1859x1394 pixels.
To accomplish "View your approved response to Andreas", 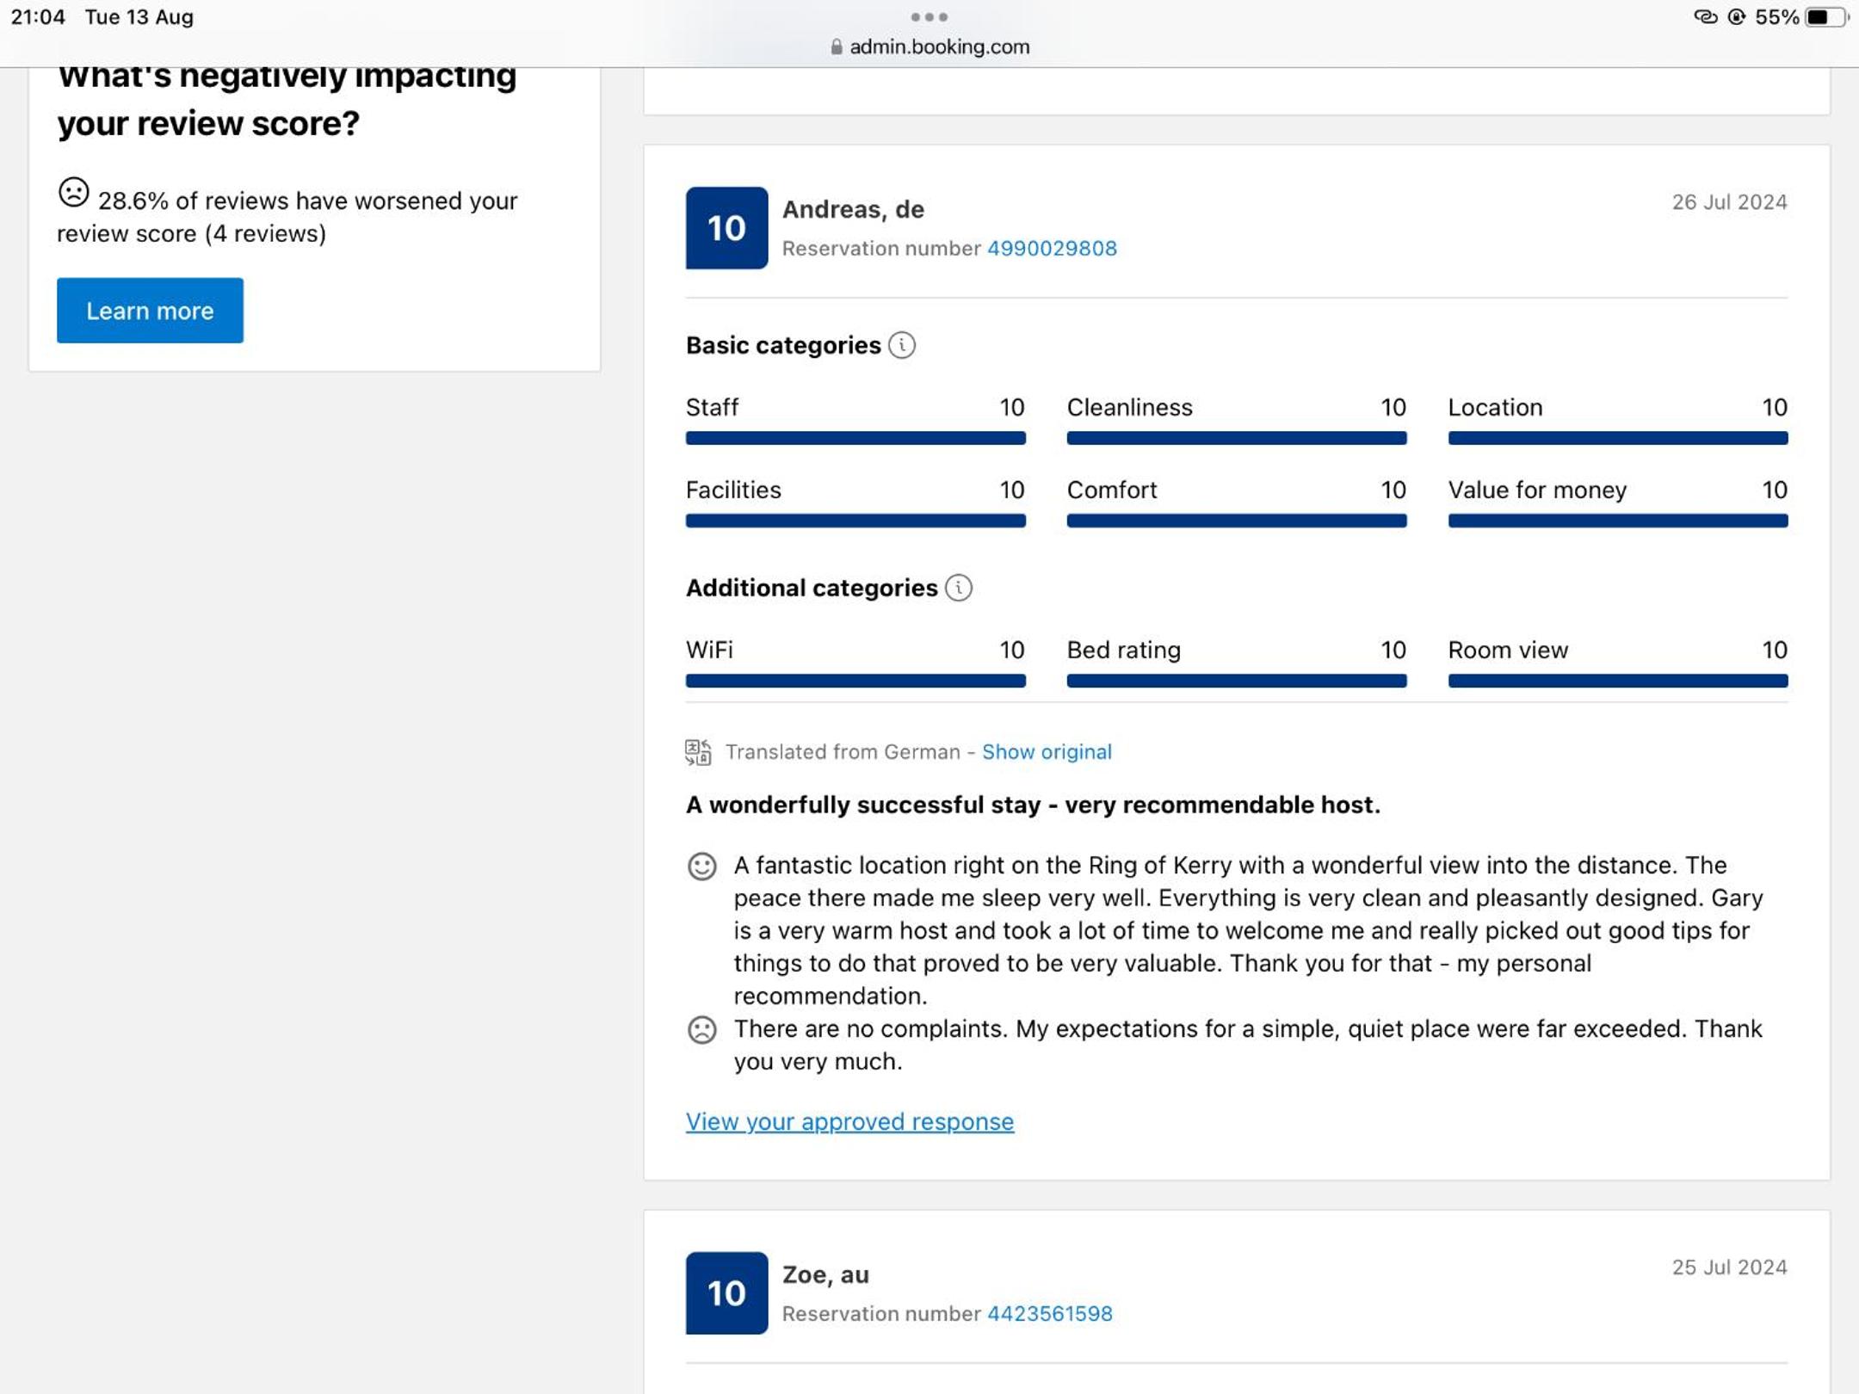I will [849, 1122].
